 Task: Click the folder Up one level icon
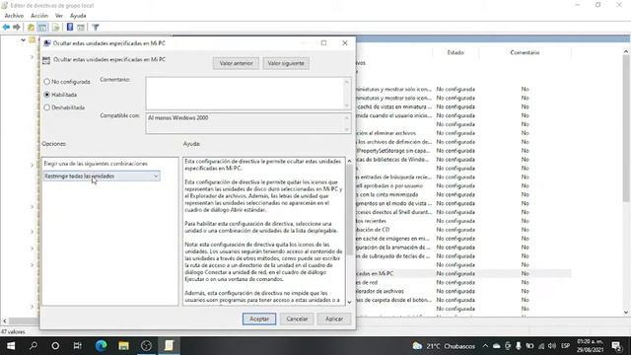tap(31, 28)
